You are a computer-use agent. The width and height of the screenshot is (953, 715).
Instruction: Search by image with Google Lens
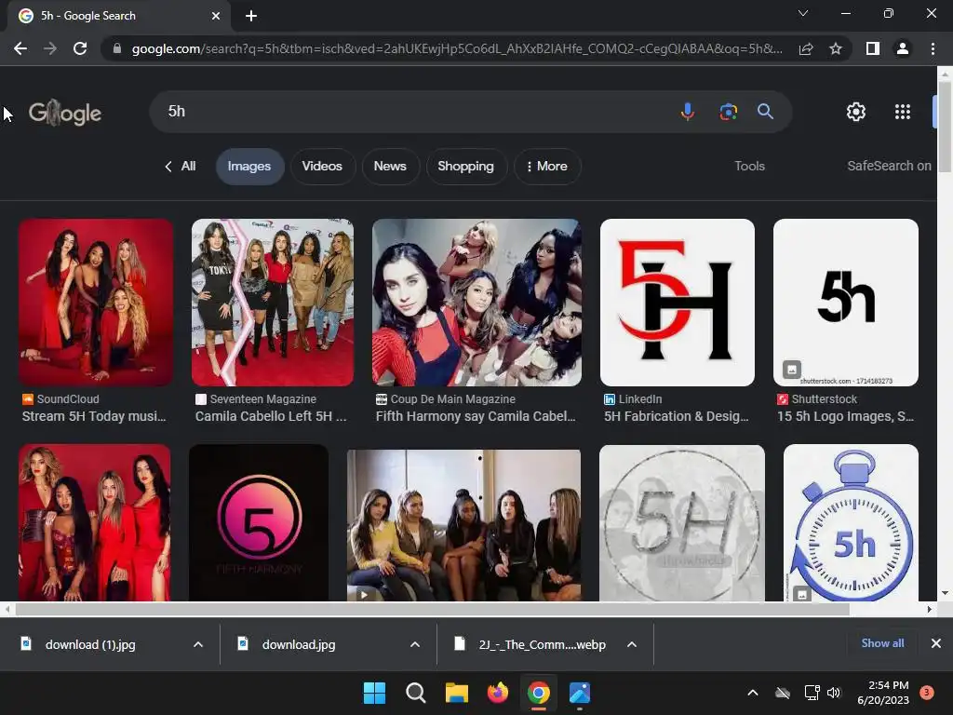coord(728,112)
